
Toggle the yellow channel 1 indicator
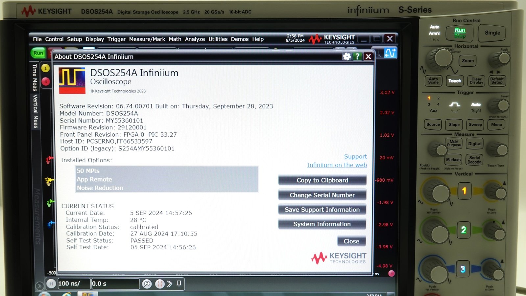(45, 68)
